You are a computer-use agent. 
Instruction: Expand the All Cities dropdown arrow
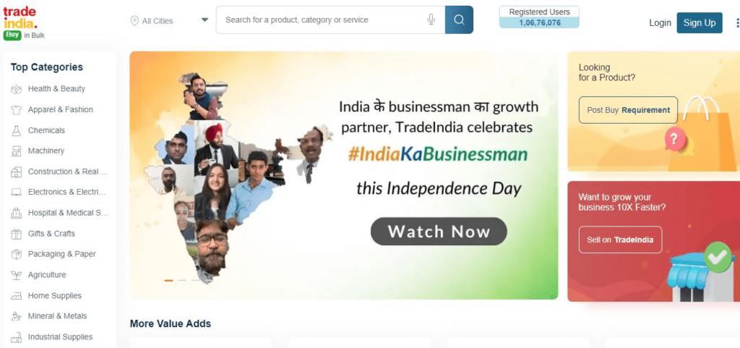(205, 20)
